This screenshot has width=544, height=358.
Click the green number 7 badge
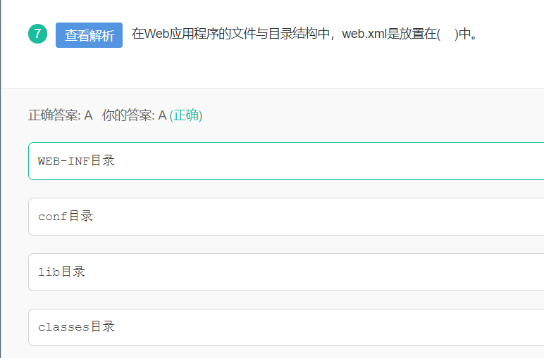37,34
